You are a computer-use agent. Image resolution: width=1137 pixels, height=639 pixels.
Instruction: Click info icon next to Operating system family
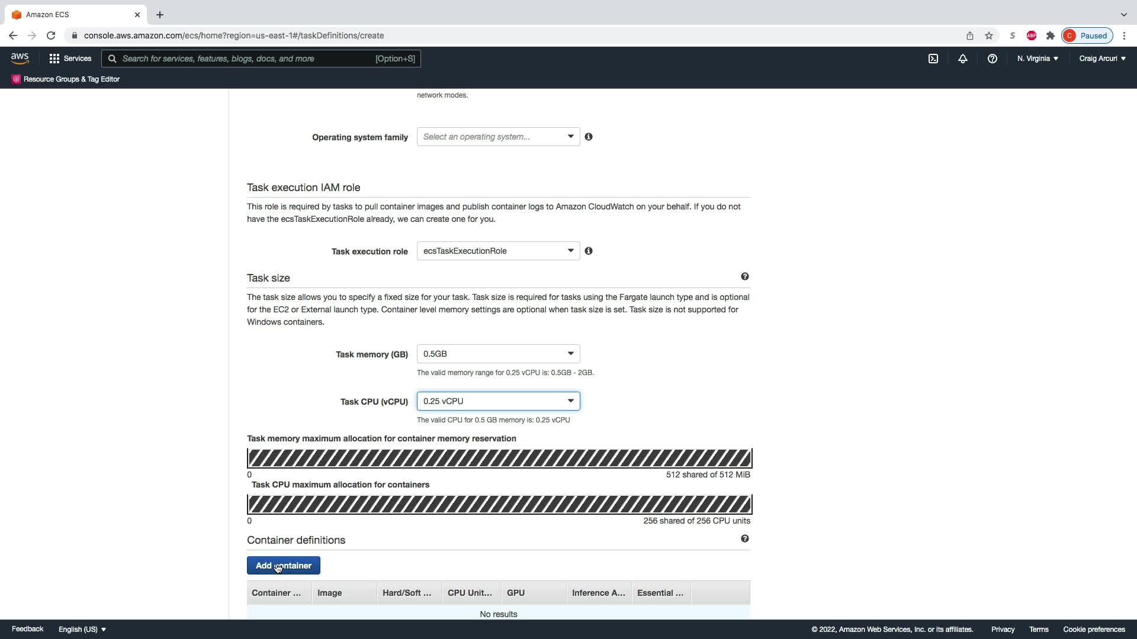point(589,137)
